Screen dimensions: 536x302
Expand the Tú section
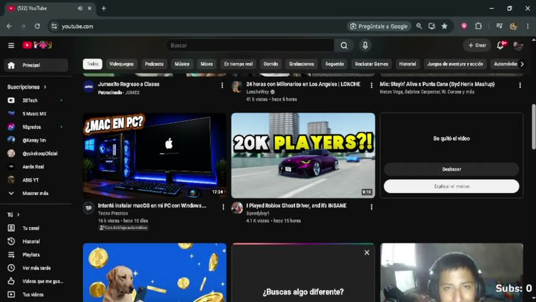coord(13,215)
